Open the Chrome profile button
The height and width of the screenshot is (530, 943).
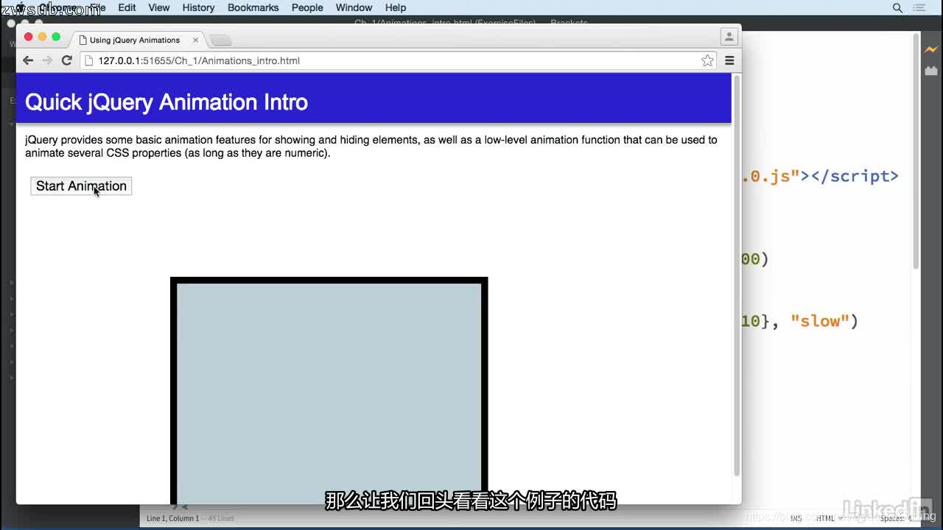729,37
